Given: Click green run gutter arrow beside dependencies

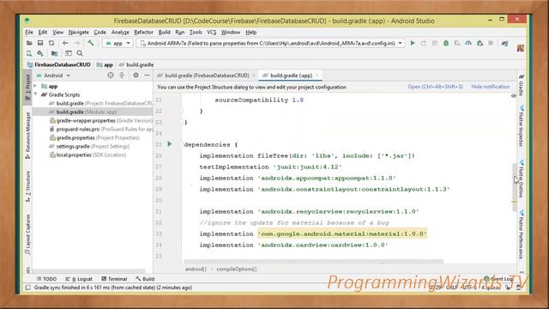Looking at the screenshot, I should pyautogui.click(x=170, y=143).
